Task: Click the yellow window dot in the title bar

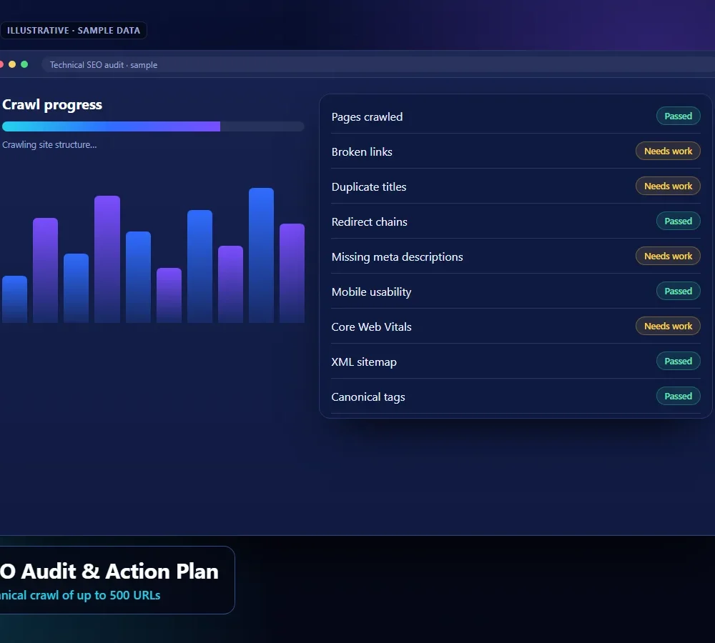Action: point(12,65)
